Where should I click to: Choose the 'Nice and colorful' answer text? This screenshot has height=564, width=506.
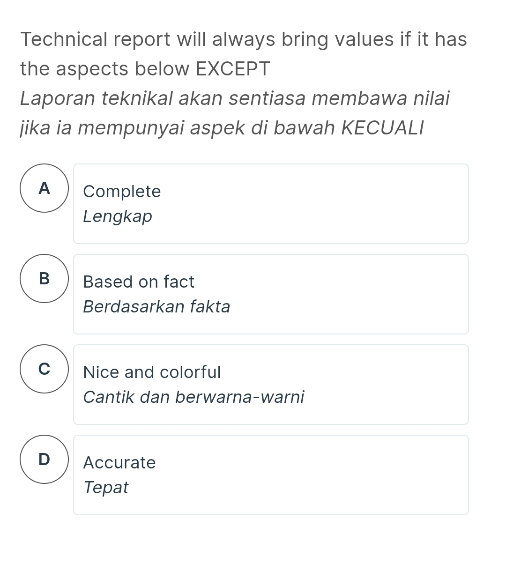[151, 372]
